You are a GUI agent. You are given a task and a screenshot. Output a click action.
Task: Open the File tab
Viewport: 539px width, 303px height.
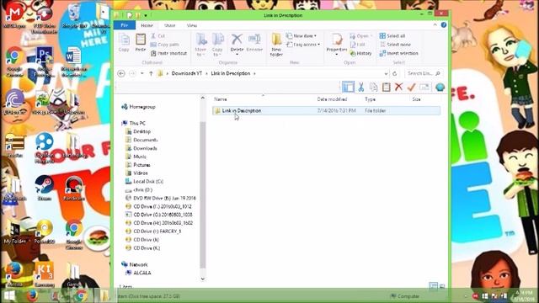pyautogui.click(x=125, y=25)
